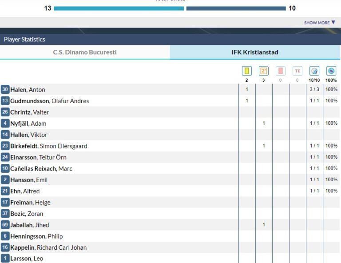Click jersey number 21 badge

(x=5, y=191)
